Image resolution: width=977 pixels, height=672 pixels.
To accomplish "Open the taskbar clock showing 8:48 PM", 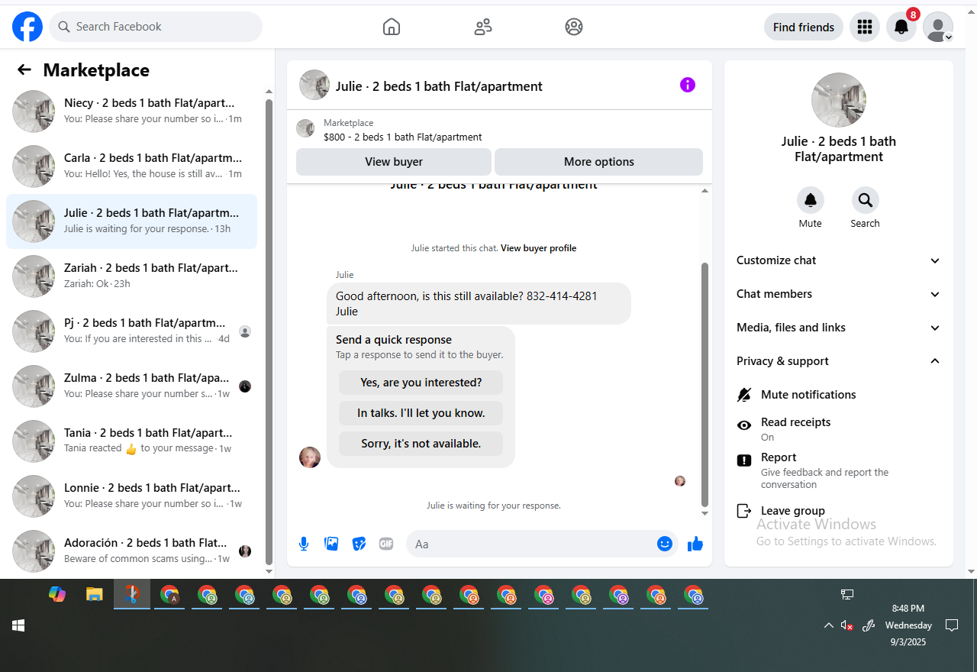I will 908,625.
